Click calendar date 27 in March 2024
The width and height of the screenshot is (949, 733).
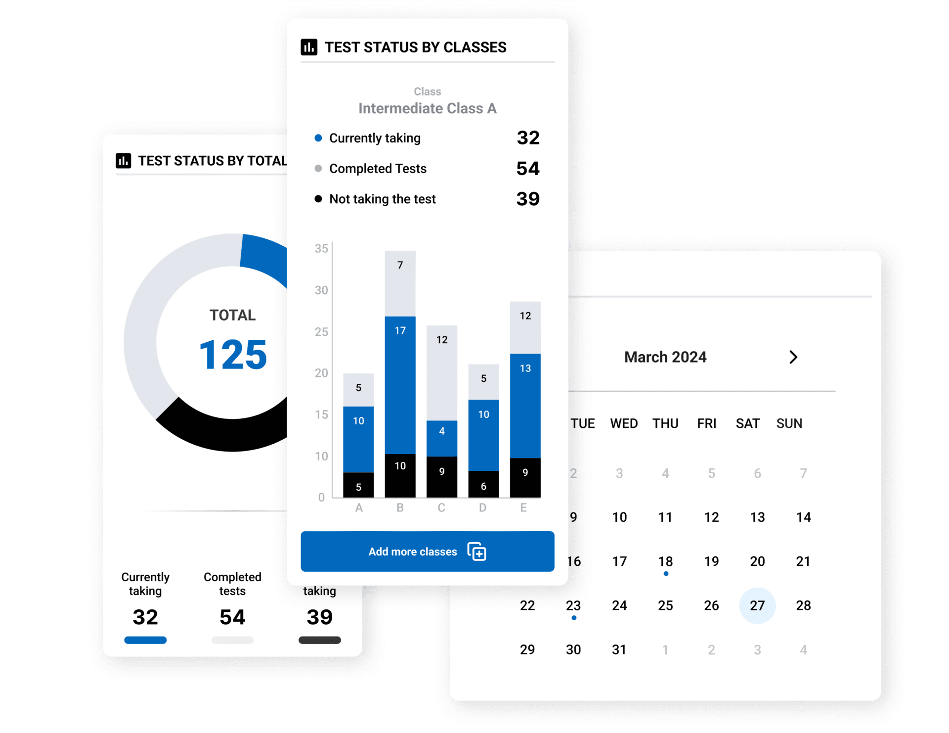click(x=754, y=603)
